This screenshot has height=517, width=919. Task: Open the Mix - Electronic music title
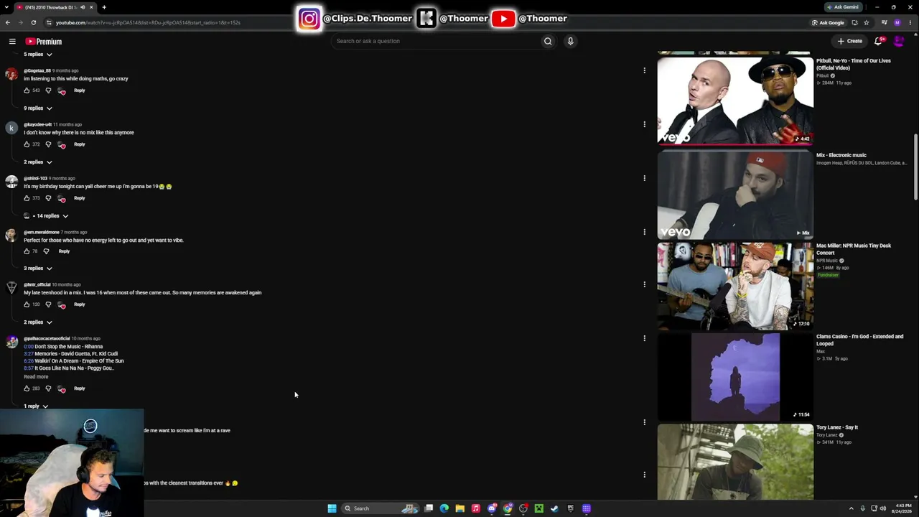click(x=841, y=155)
